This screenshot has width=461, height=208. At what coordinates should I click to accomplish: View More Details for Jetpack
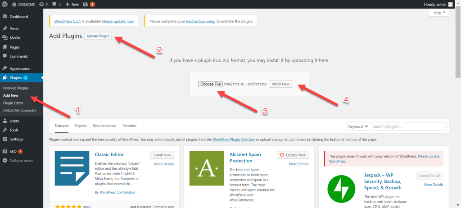pos(434,185)
